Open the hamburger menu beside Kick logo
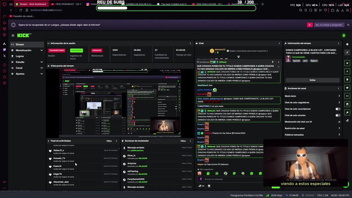352x198 pixels. point(13,35)
